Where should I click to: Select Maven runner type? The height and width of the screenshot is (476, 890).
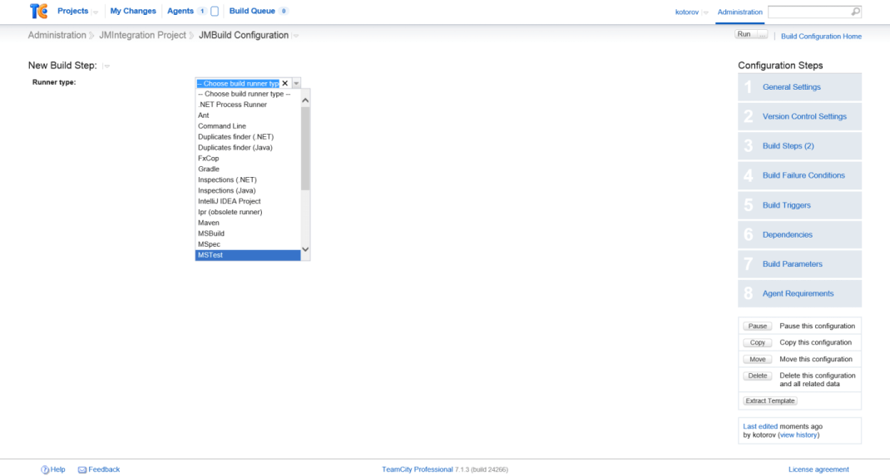[x=248, y=223]
